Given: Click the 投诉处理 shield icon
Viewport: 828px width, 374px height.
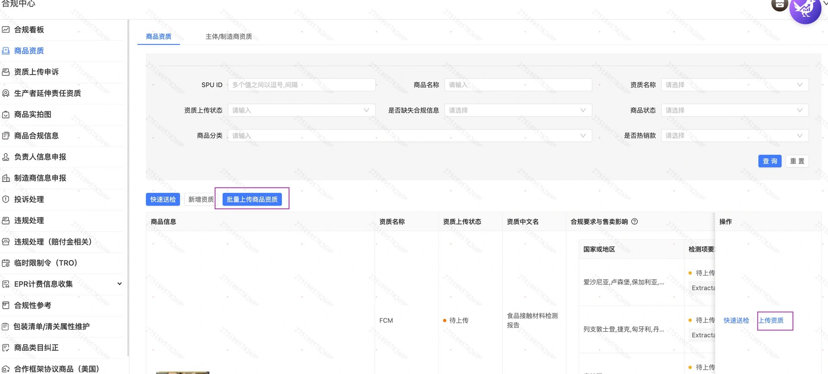Looking at the screenshot, I should (6, 199).
